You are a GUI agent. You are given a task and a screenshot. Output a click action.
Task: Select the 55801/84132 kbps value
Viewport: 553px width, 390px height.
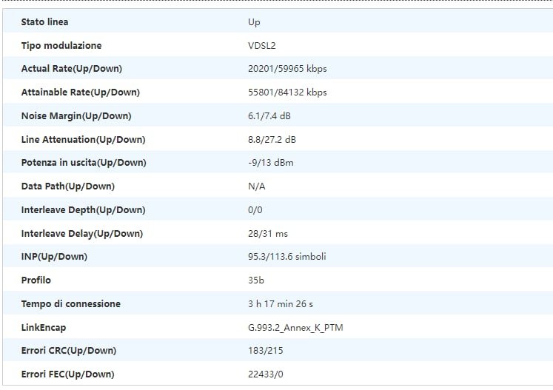pyautogui.click(x=287, y=93)
